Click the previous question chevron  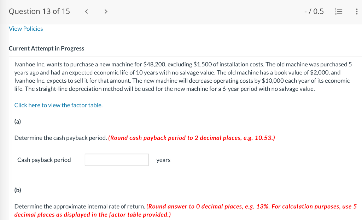[x=86, y=11]
